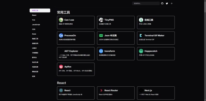206x101 pixels.
Task: Click the ProcessOn blue logo icon
Action: tap(61, 35)
